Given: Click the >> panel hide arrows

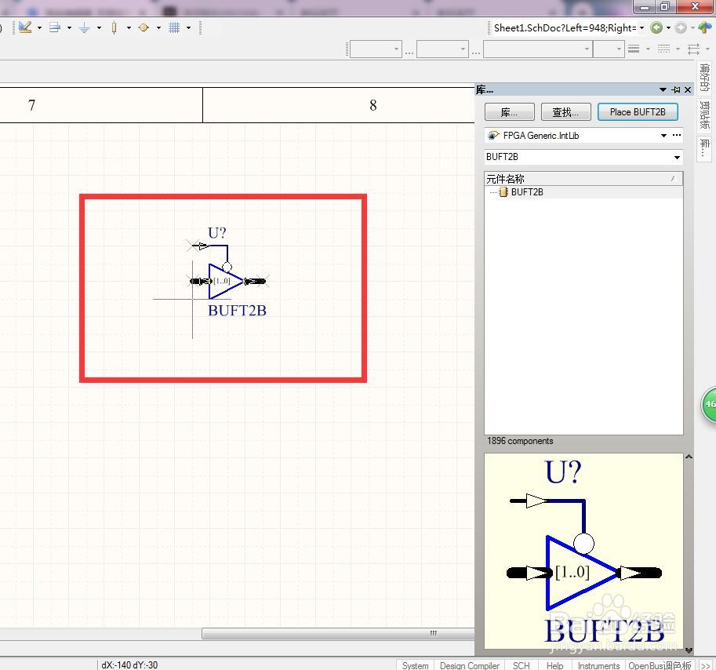Looking at the screenshot, I should tap(706, 666).
